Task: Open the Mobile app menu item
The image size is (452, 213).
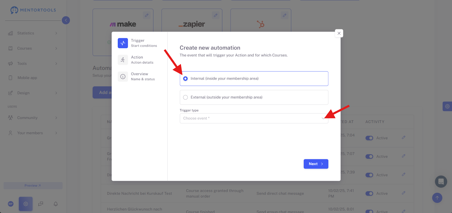Action: [x=27, y=78]
